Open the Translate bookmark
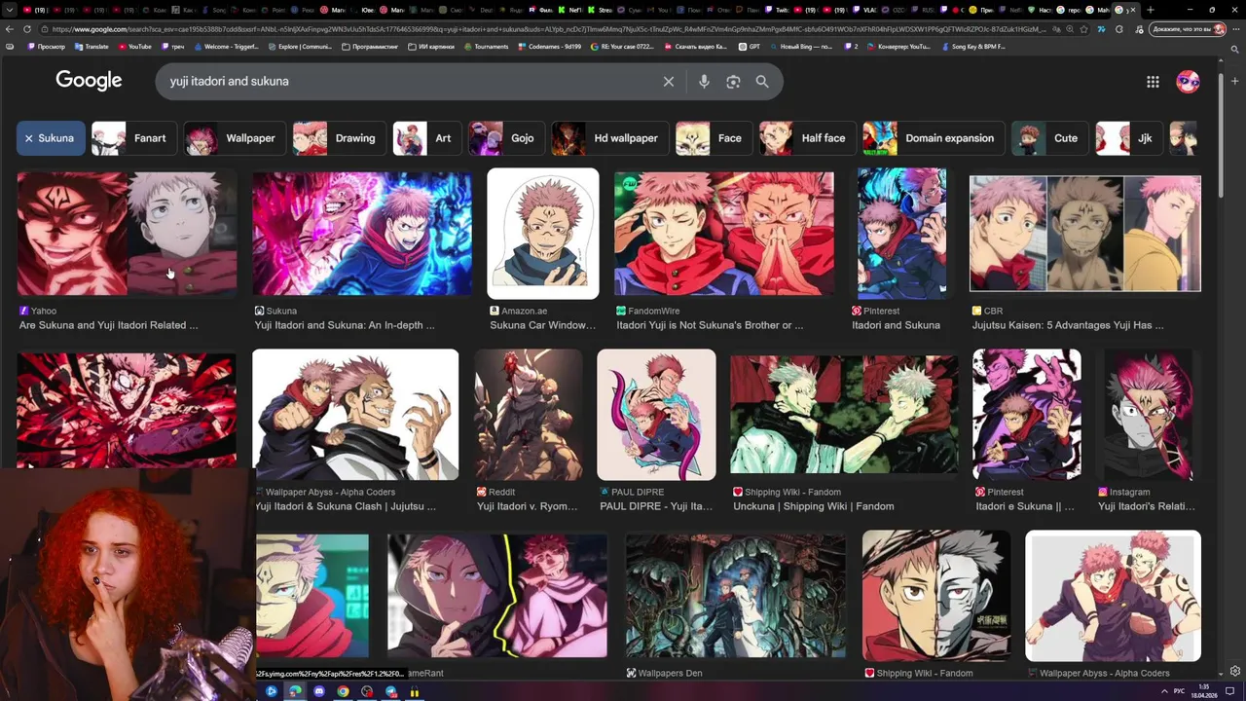The height and width of the screenshot is (701, 1246). [x=92, y=47]
